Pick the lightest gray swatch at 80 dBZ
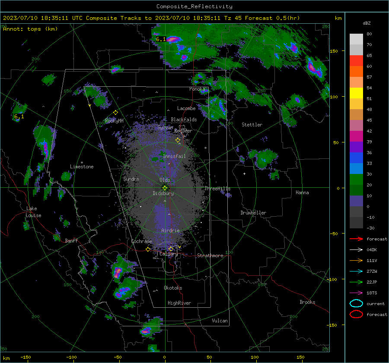 click(356, 39)
